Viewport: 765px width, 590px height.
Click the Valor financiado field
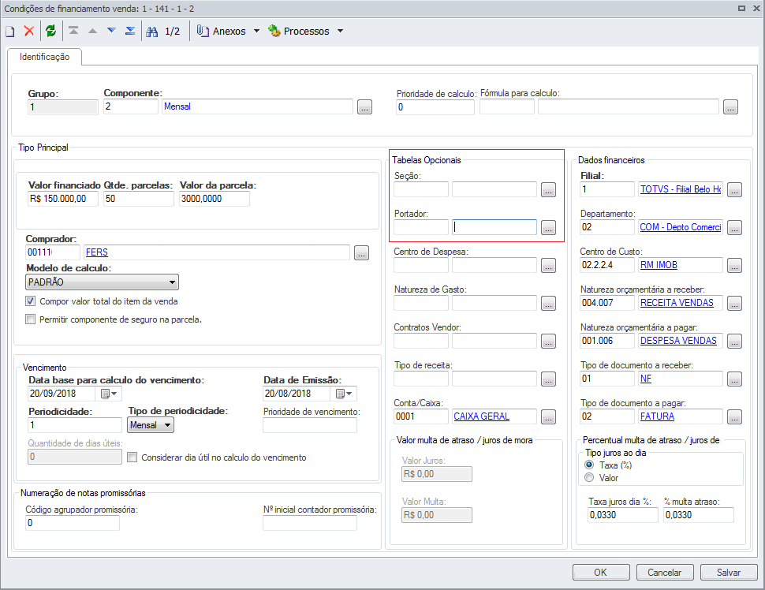[x=63, y=199]
